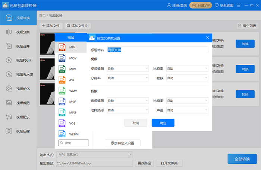Expand the 输出格式 dropdown
The image size is (261, 170).
click(94, 154)
